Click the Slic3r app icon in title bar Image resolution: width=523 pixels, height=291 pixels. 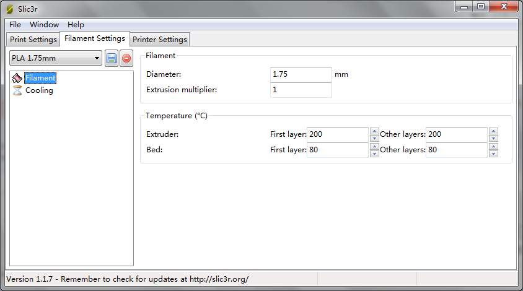coord(10,8)
